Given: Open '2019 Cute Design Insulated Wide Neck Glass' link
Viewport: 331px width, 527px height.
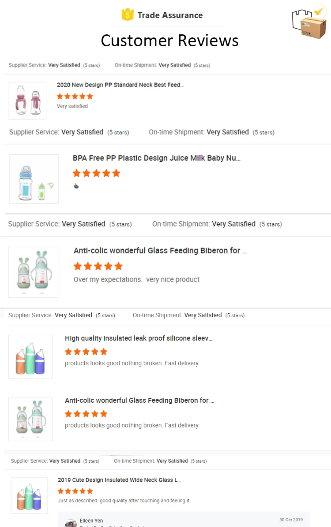Looking at the screenshot, I should coord(119,480).
